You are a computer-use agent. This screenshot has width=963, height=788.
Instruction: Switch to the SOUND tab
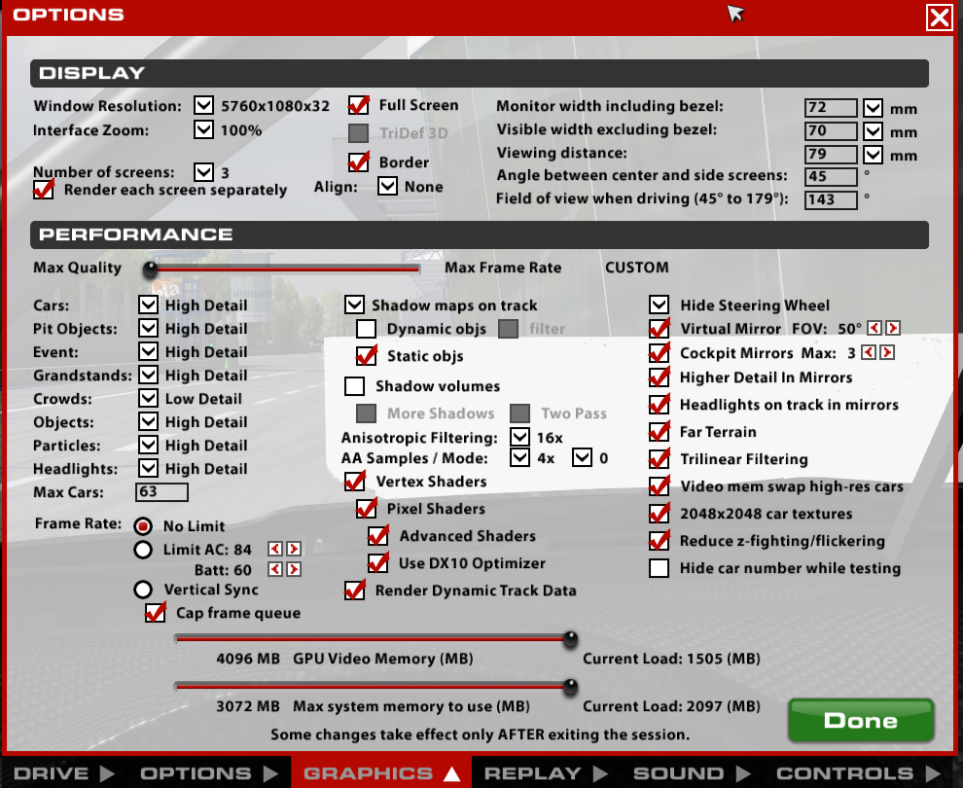[693, 773]
